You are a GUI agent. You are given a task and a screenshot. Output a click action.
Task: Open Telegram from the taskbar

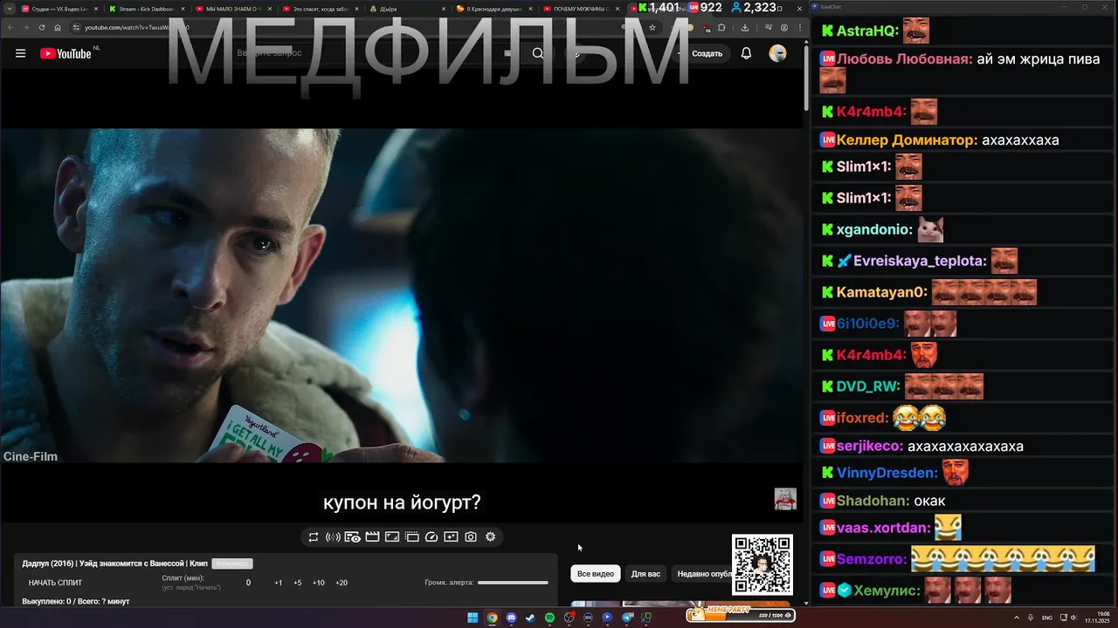(x=627, y=618)
